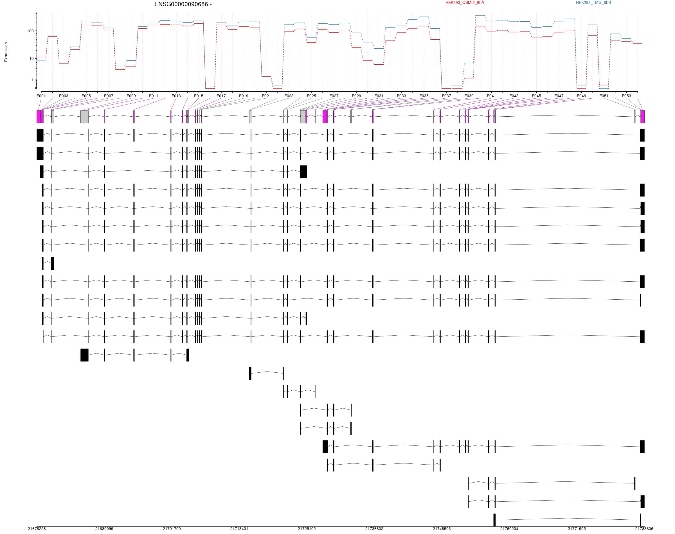Click the y-axis value 100

tap(30, 31)
